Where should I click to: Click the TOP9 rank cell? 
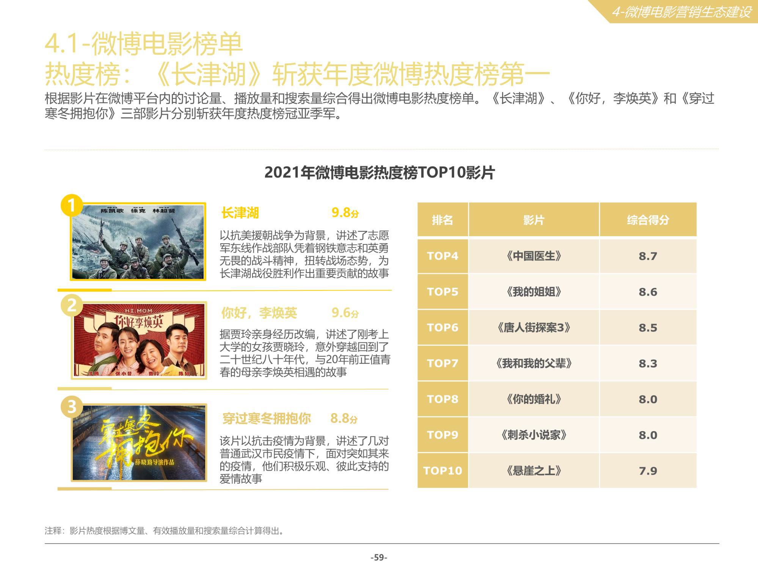pyautogui.click(x=443, y=435)
